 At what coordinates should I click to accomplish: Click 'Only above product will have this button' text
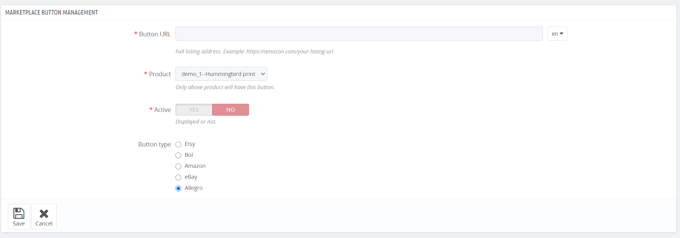click(225, 87)
